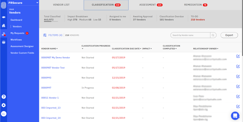
Task: Open 00011 Vendor 1 link
Action: pyautogui.click(x=50, y=98)
